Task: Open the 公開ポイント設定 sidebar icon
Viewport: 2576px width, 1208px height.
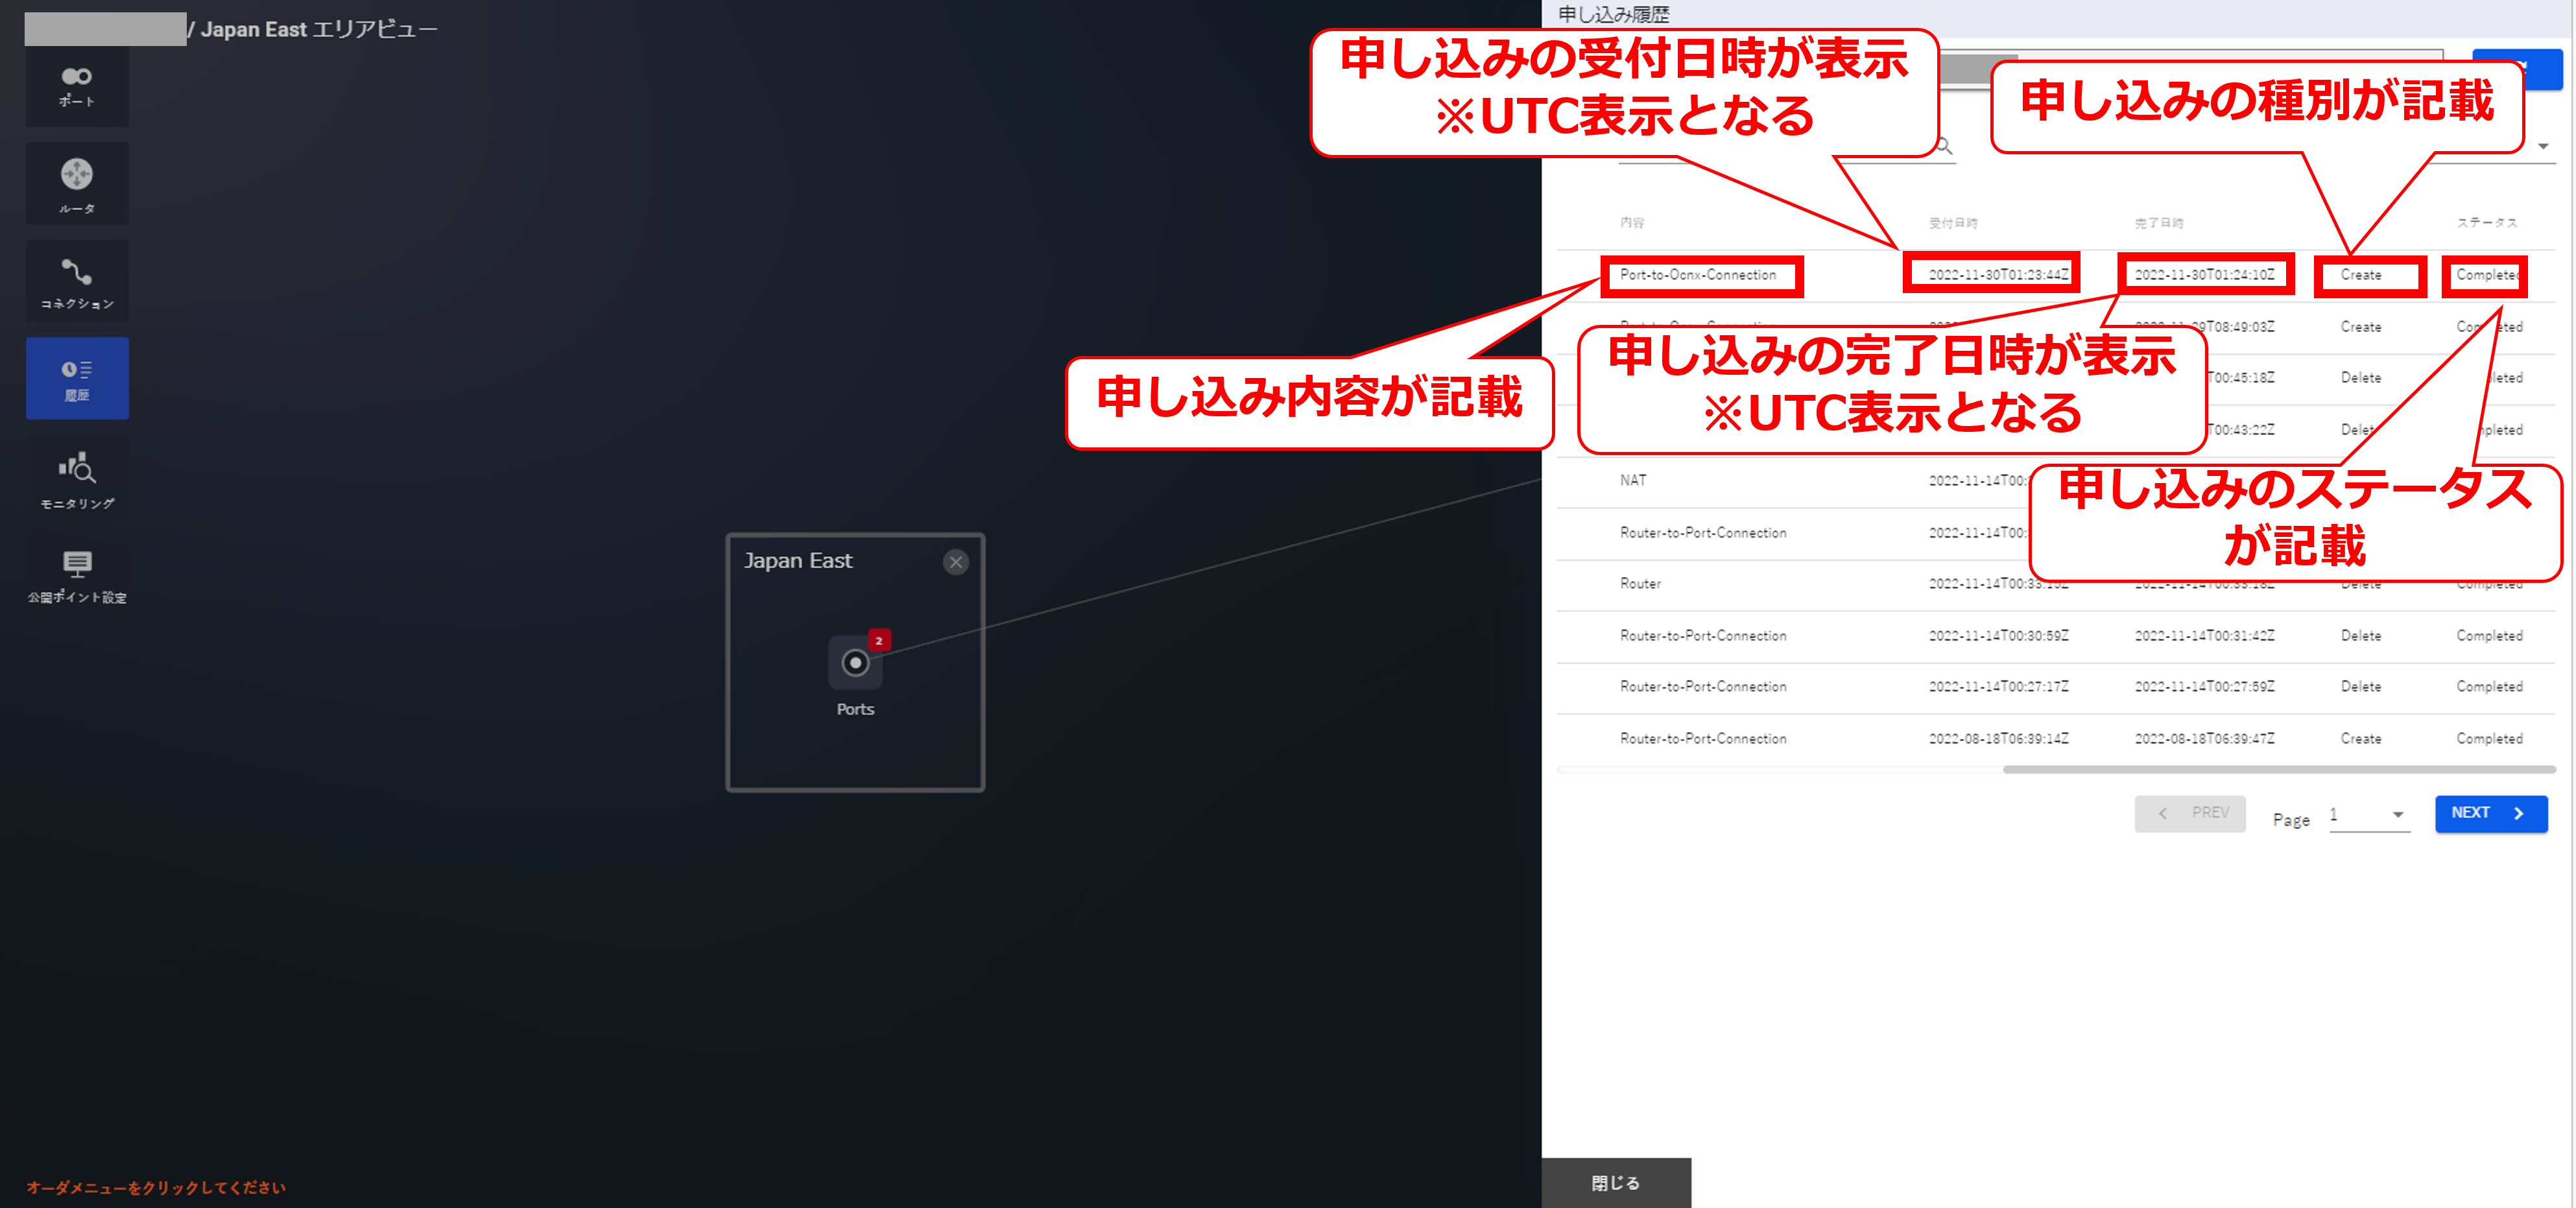Action: tap(77, 576)
